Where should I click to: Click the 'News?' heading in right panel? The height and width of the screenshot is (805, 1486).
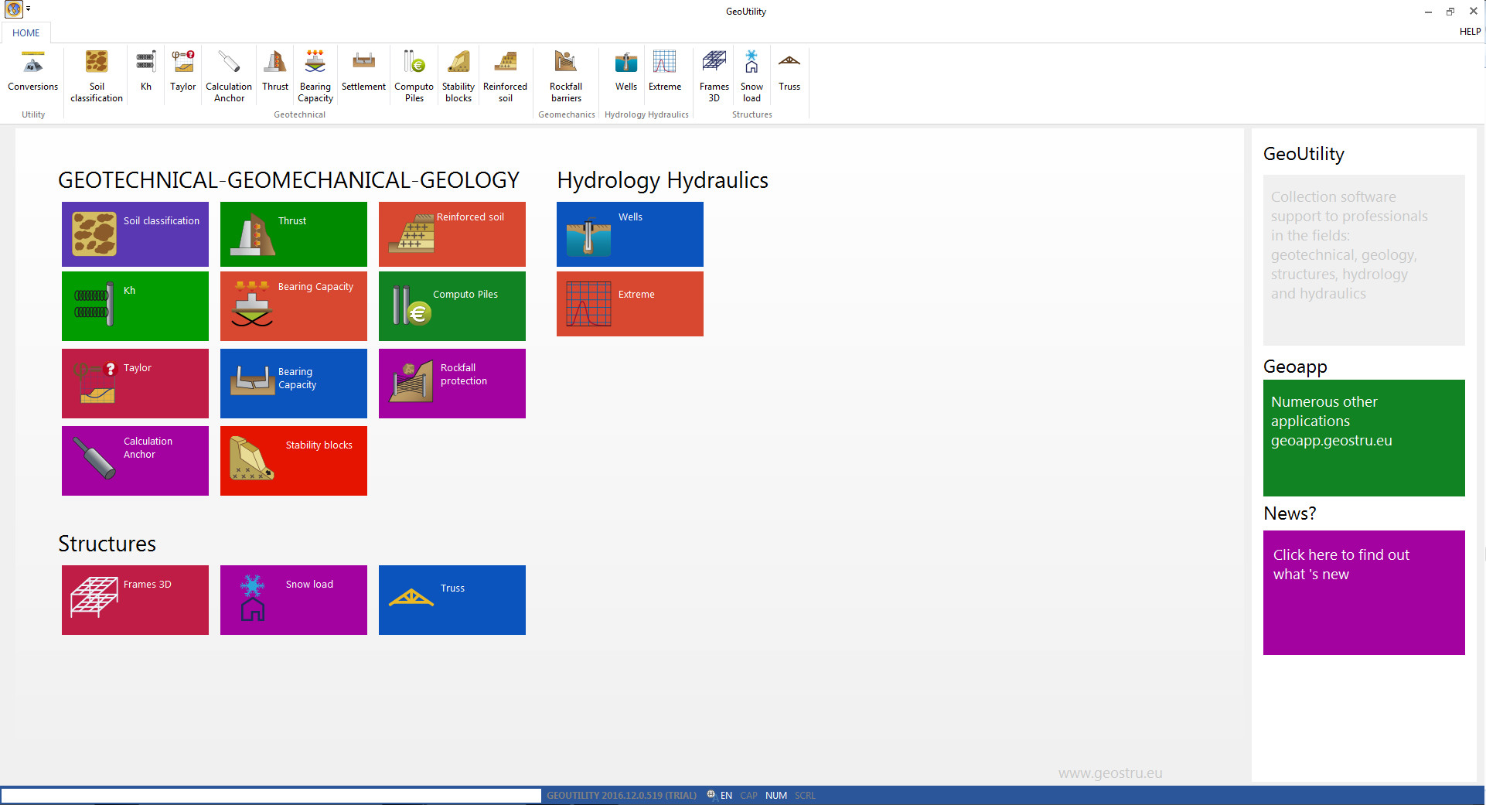(x=1290, y=513)
